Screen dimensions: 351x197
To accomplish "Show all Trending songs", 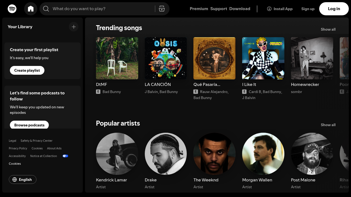I will 328,29.
